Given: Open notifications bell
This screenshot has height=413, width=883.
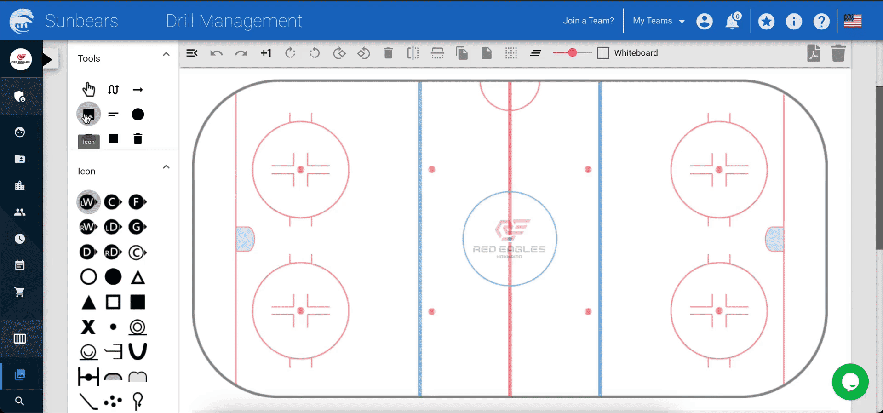Looking at the screenshot, I should [732, 21].
